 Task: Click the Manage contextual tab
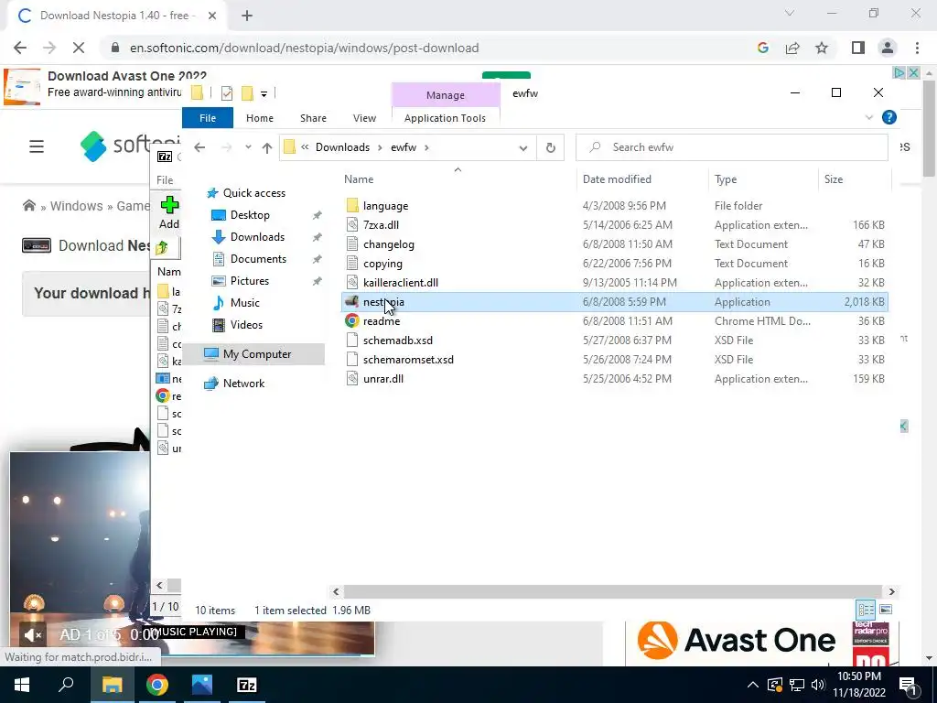[x=446, y=95]
